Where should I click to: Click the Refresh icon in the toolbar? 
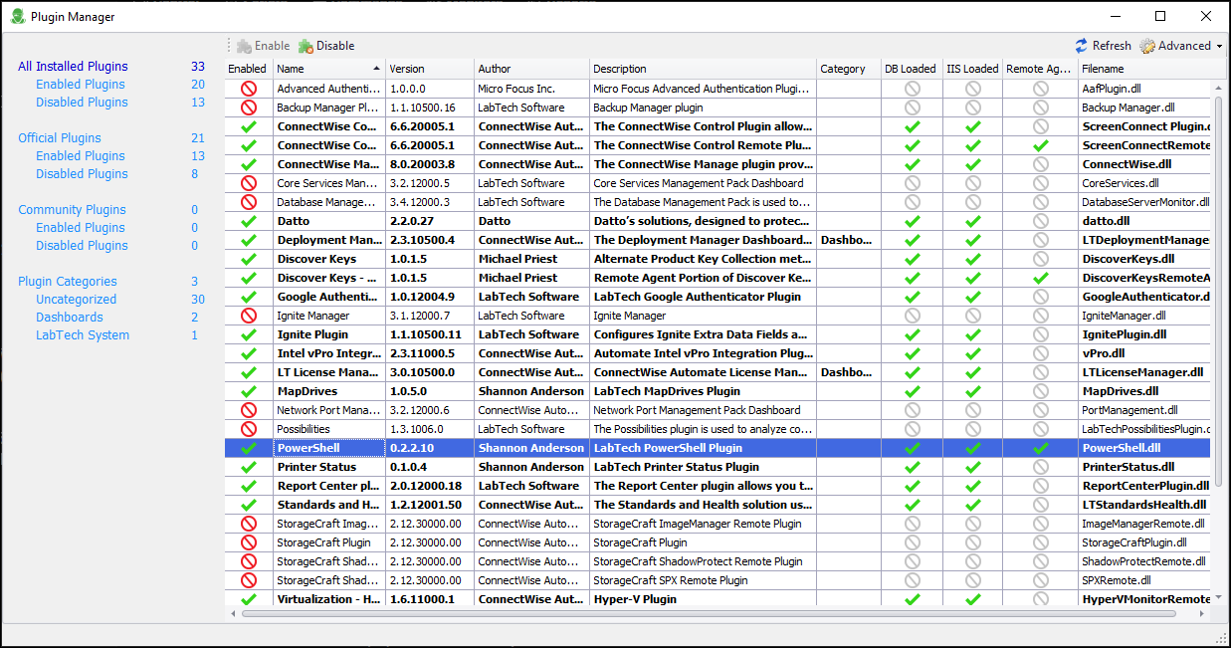[x=1082, y=46]
